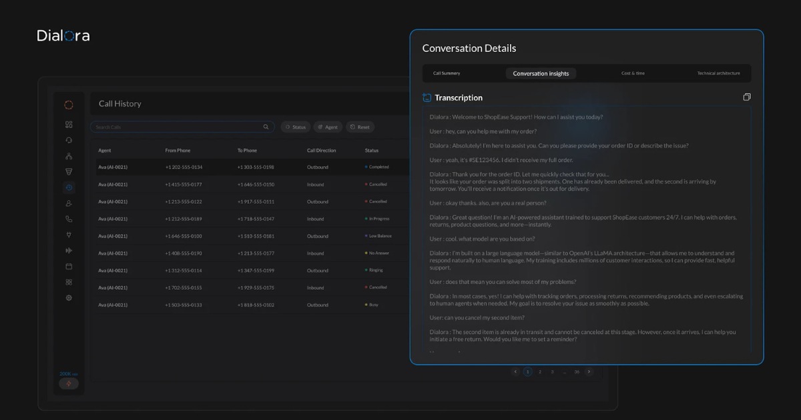The width and height of the screenshot is (801, 420).
Task: Click the To Phone column header
Action: 247,151
